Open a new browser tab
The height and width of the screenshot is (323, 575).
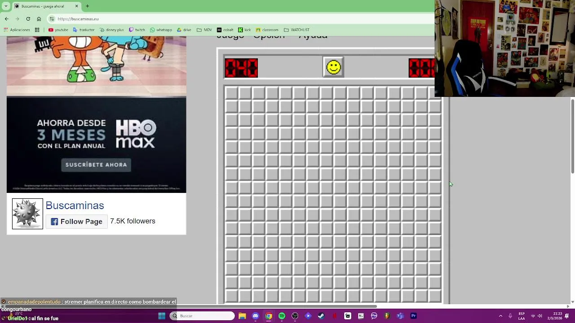(x=87, y=6)
